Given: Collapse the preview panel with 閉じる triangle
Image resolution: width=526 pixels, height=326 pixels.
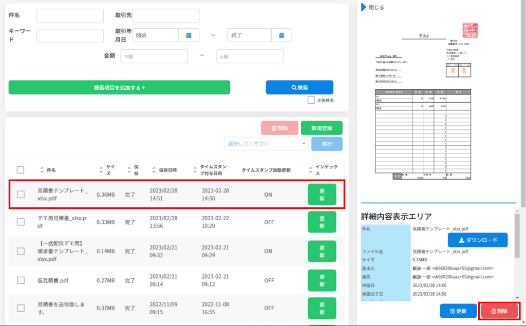Looking at the screenshot, I should (x=363, y=7).
